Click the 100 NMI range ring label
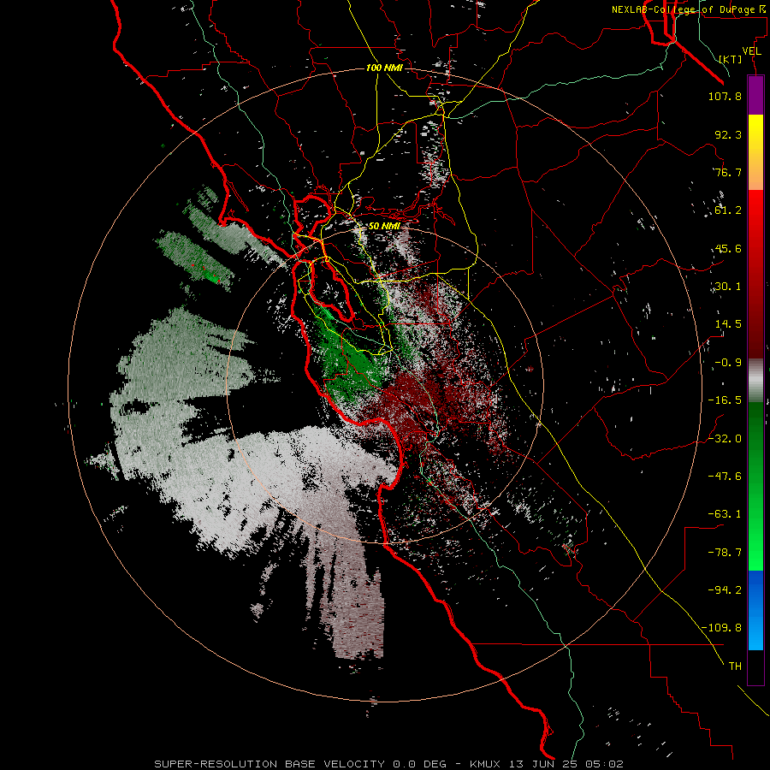Viewport: 770px width, 770px height. click(384, 68)
